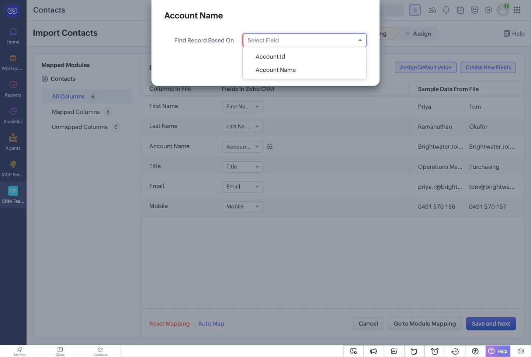Open the announcements megaphone icon

point(374,351)
